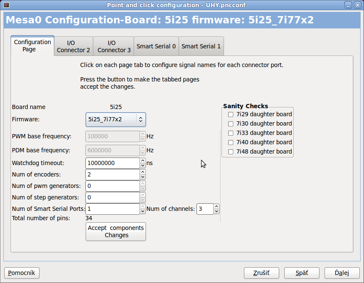Go to I/O Connector 3 tab
The height and width of the screenshot is (283, 364).
pos(112,46)
